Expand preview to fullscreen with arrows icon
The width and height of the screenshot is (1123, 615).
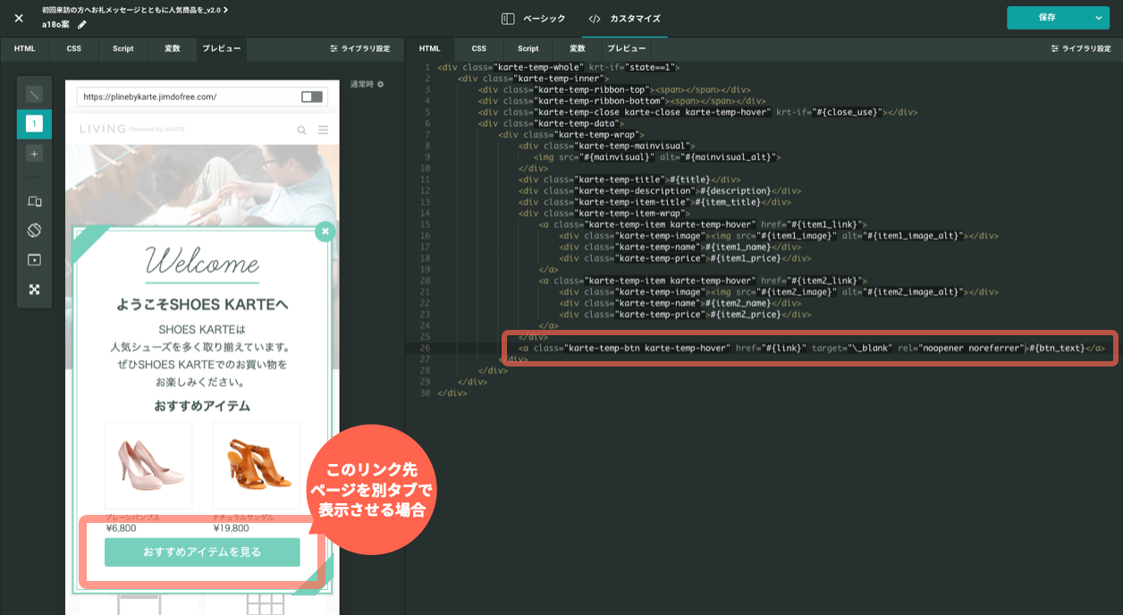click(34, 290)
